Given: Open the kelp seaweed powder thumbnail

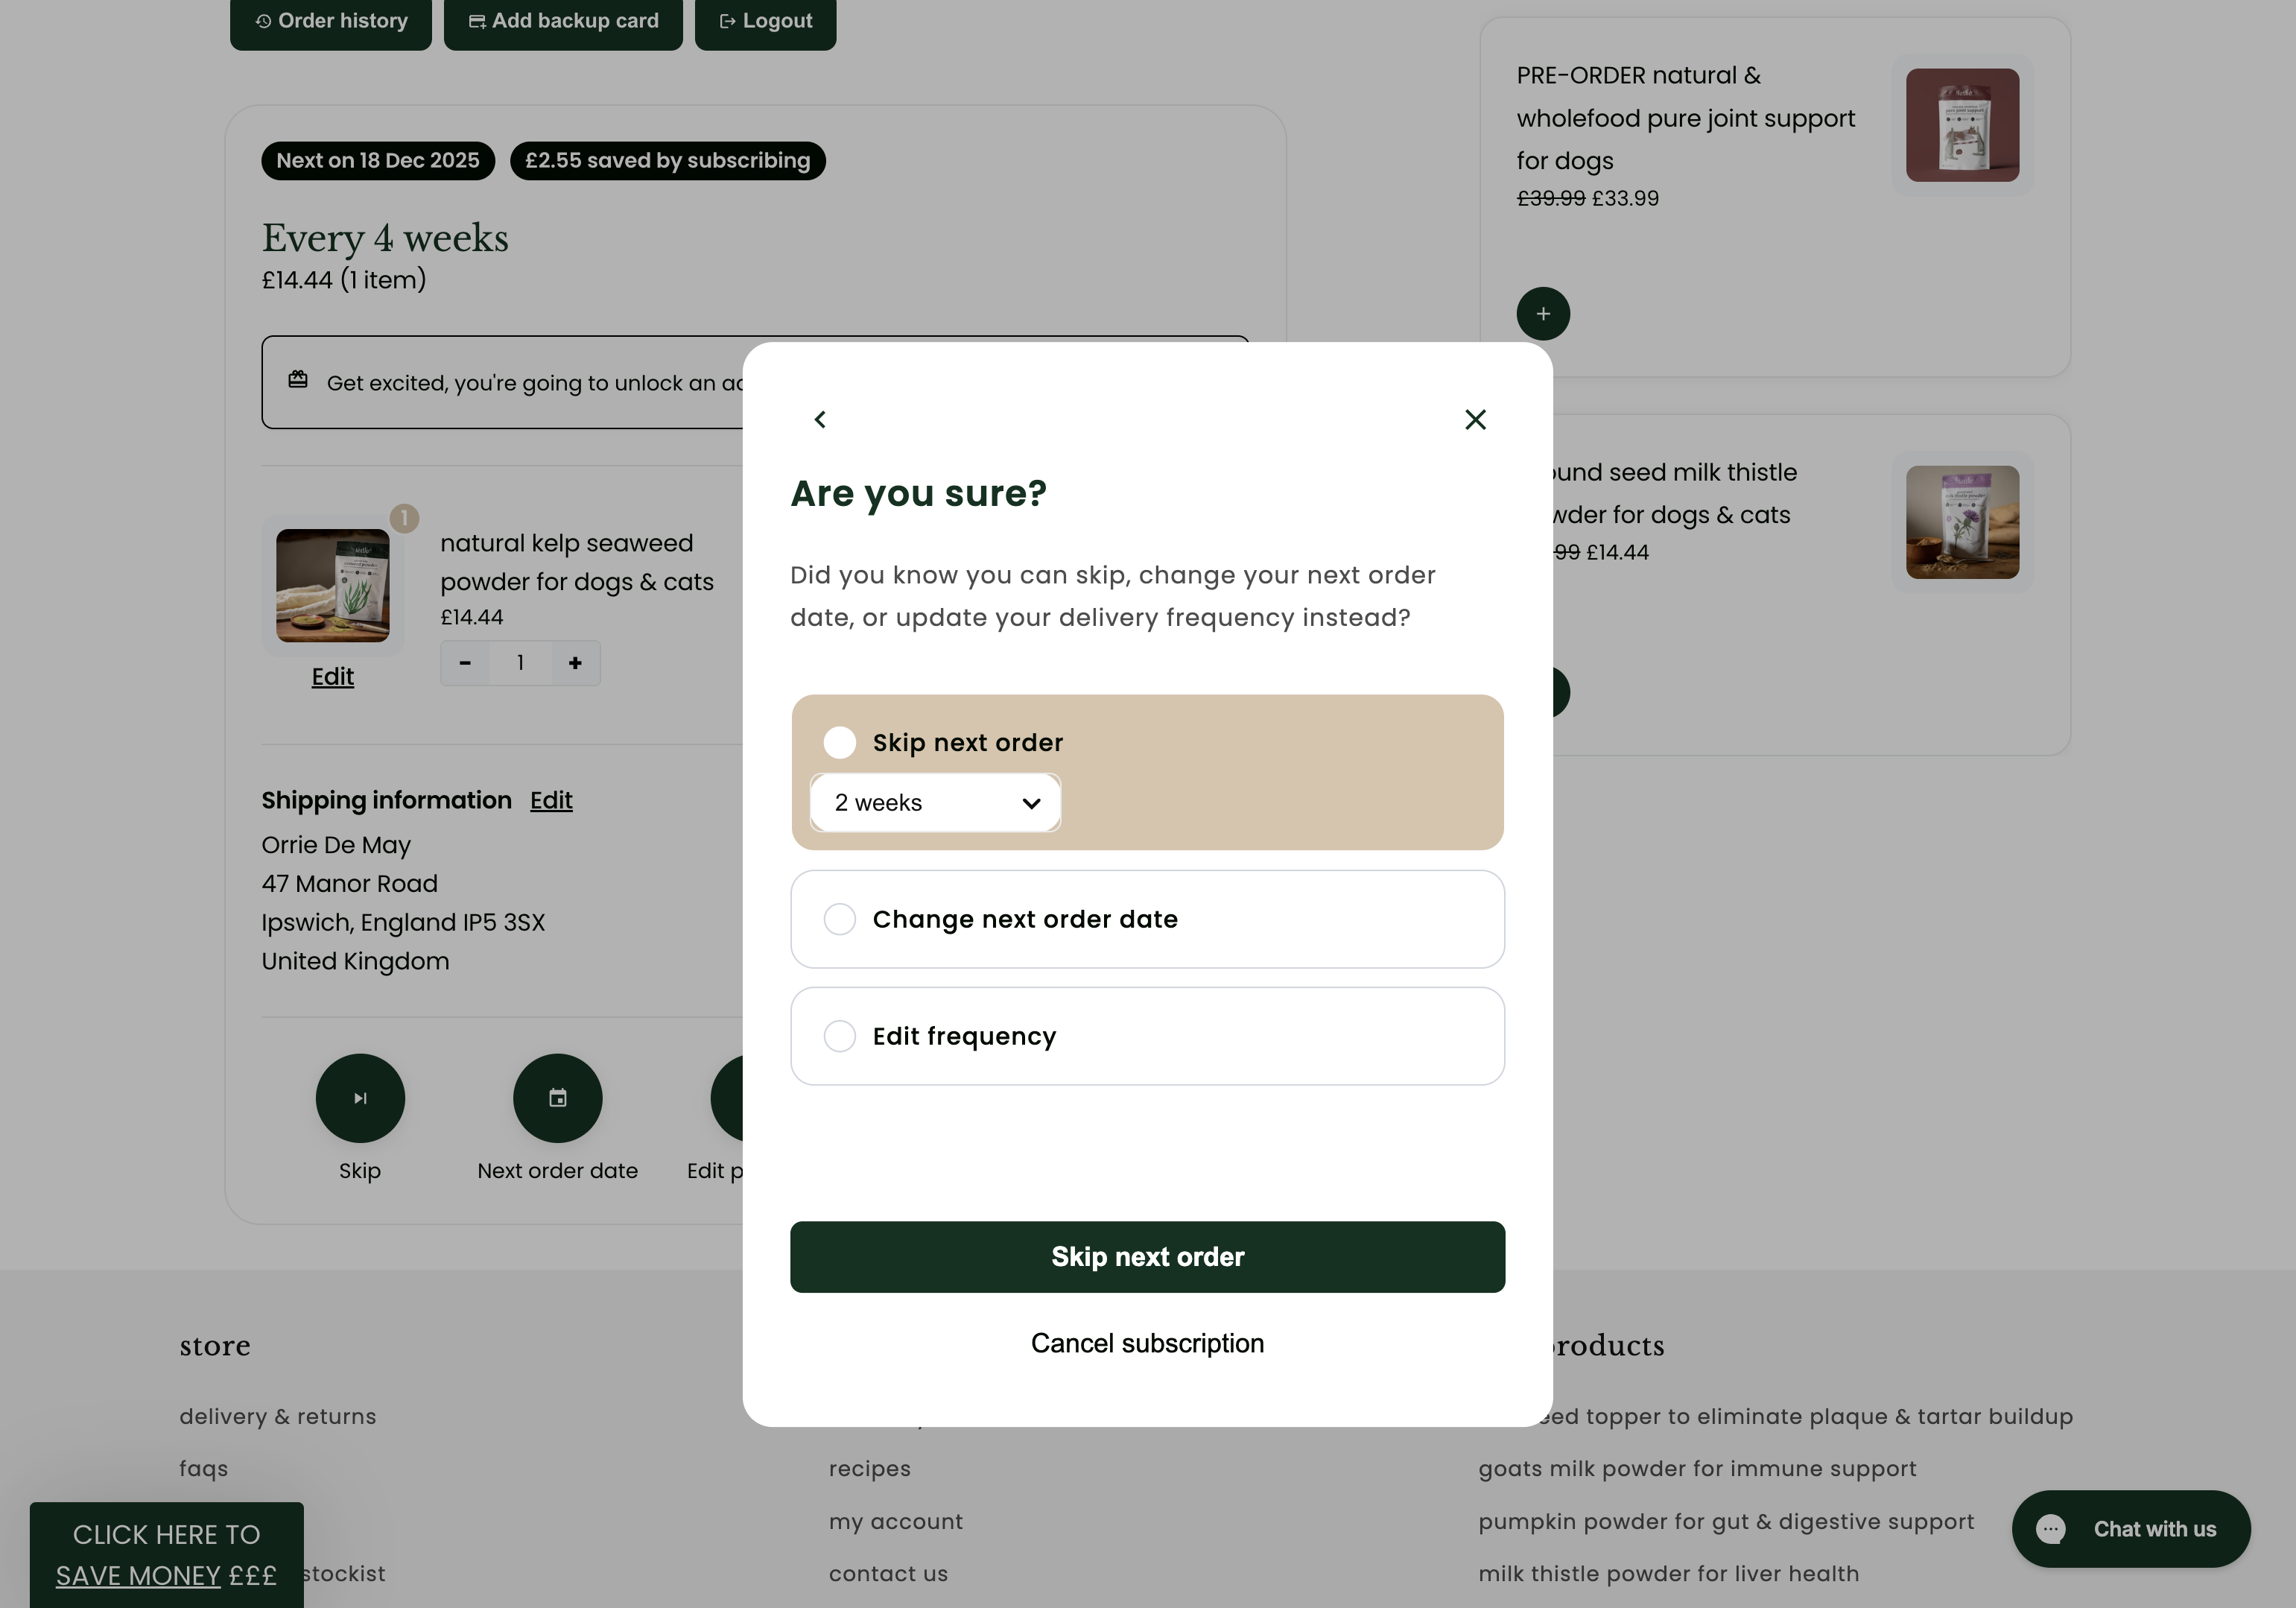Looking at the screenshot, I should click(x=333, y=585).
